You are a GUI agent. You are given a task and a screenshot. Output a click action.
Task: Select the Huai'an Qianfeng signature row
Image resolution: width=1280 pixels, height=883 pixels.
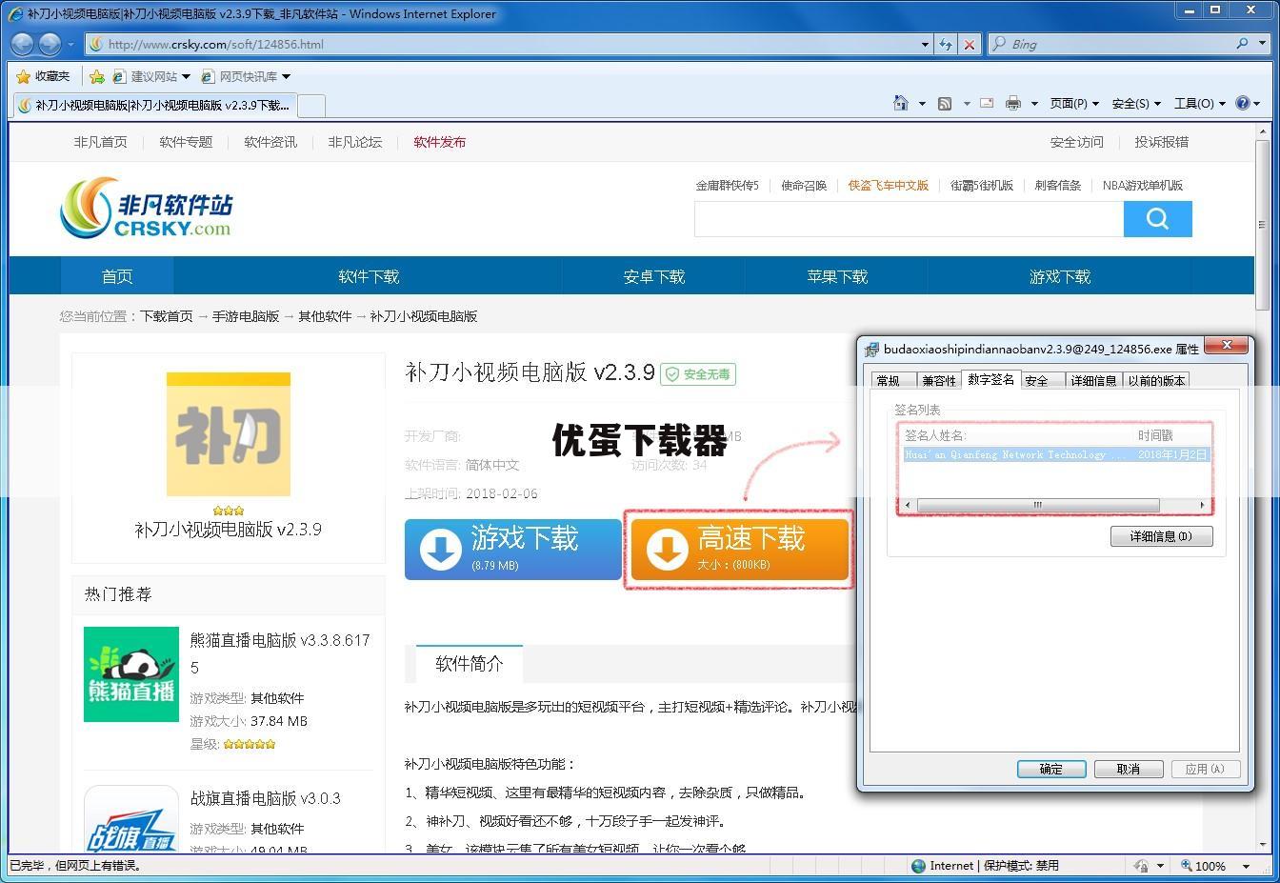coord(1056,455)
